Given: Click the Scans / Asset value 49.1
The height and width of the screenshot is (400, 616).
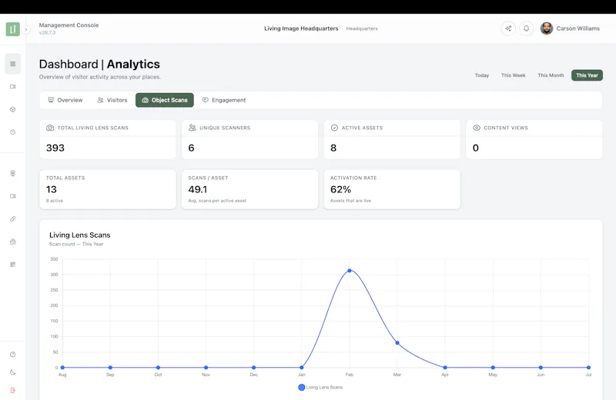Looking at the screenshot, I should pyautogui.click(x=198, y=189).
